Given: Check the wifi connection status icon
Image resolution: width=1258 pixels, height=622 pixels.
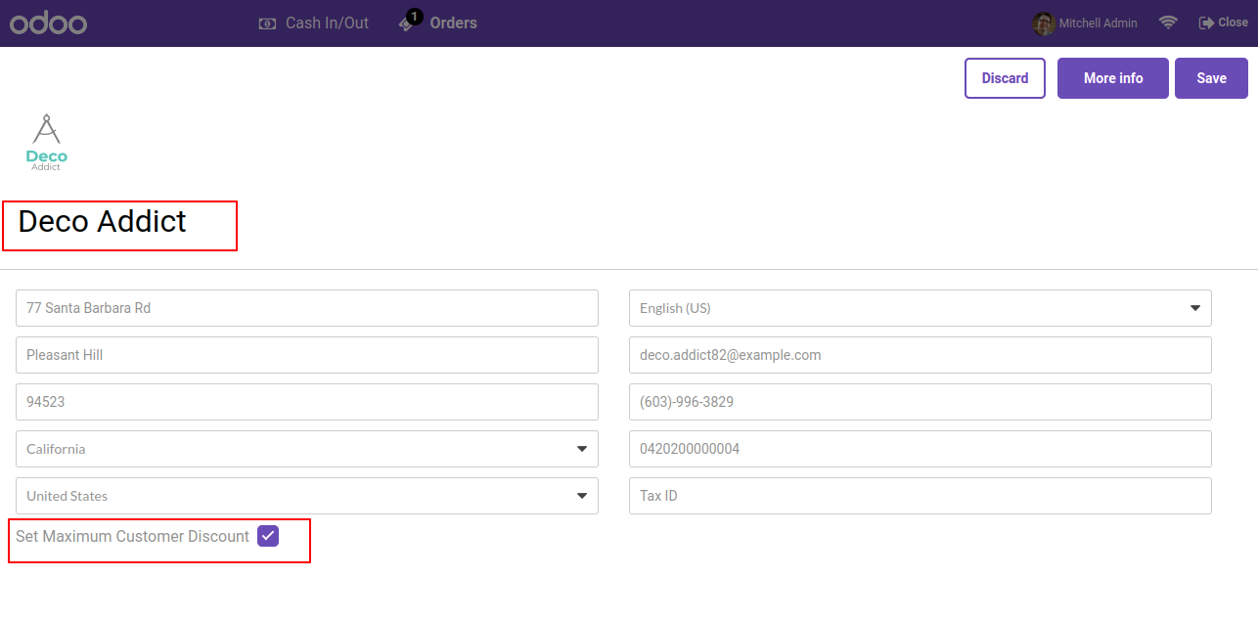Looking at the screenshot, I should click(x=1168, y=22).
